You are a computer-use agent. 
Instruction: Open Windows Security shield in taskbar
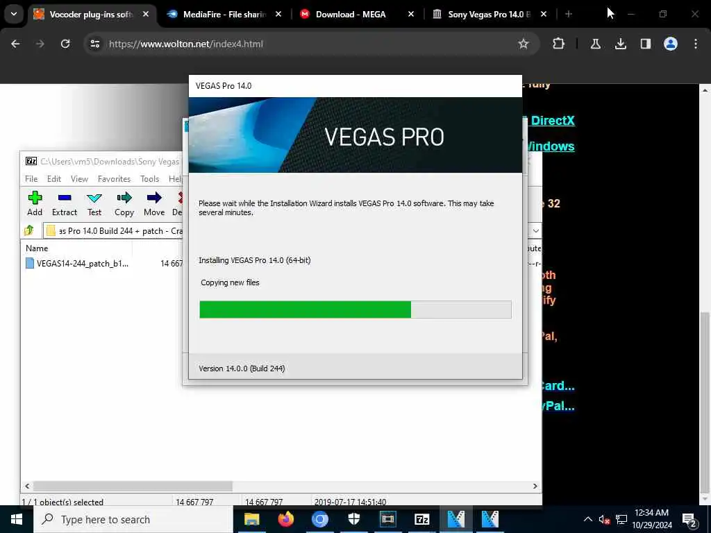tap(353, 519)
